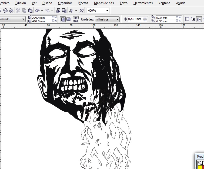Click the page width icon

(29, 17)
